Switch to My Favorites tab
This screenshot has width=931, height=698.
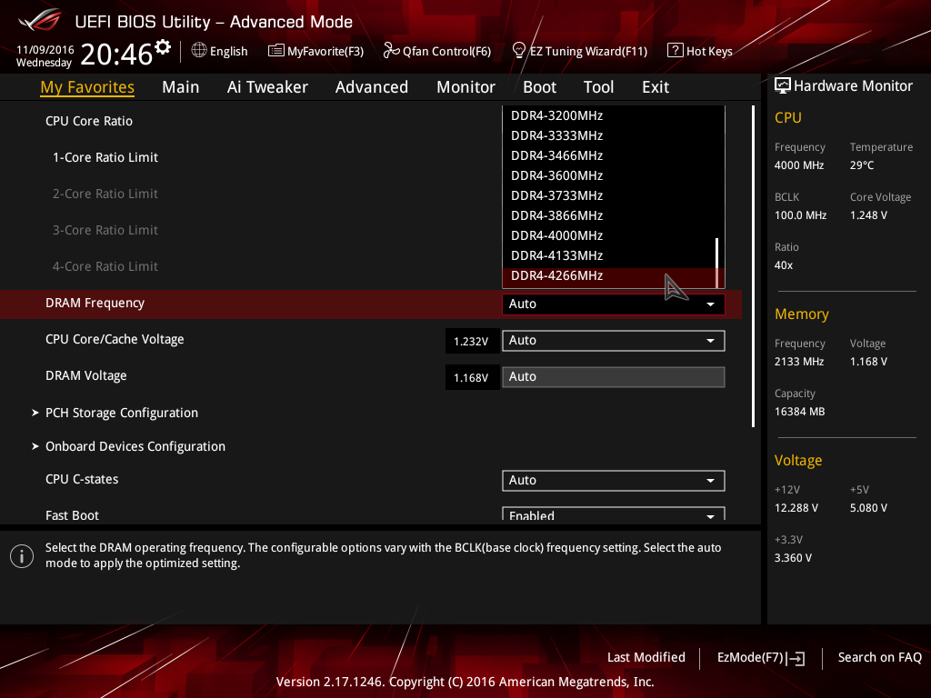tap(87, 87)
